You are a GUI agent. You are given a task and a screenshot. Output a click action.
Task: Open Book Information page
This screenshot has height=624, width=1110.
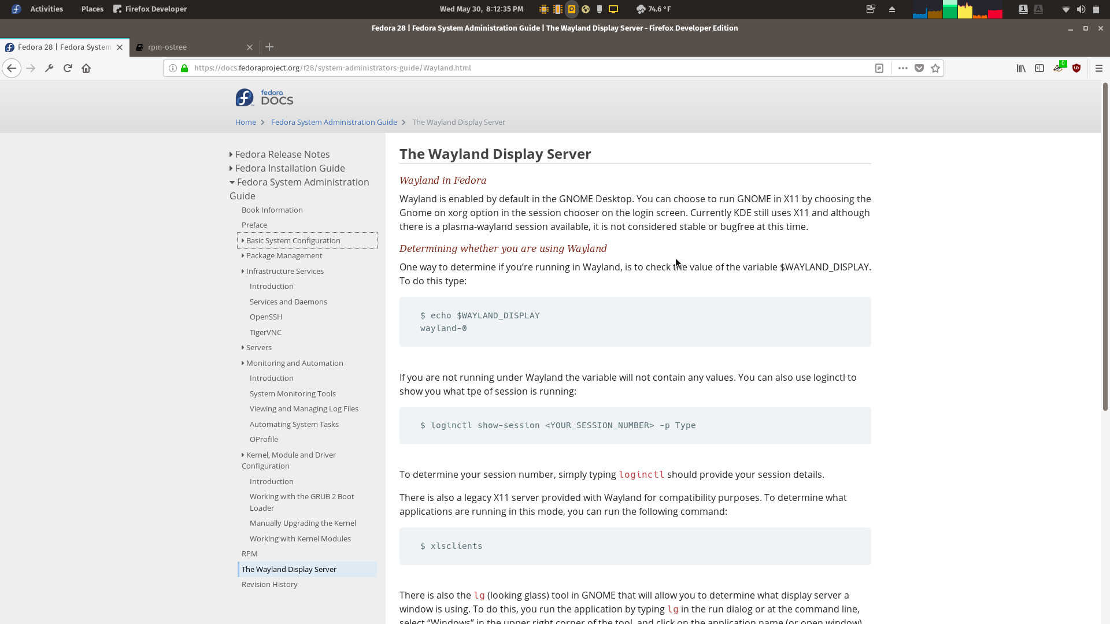(272, 210)
